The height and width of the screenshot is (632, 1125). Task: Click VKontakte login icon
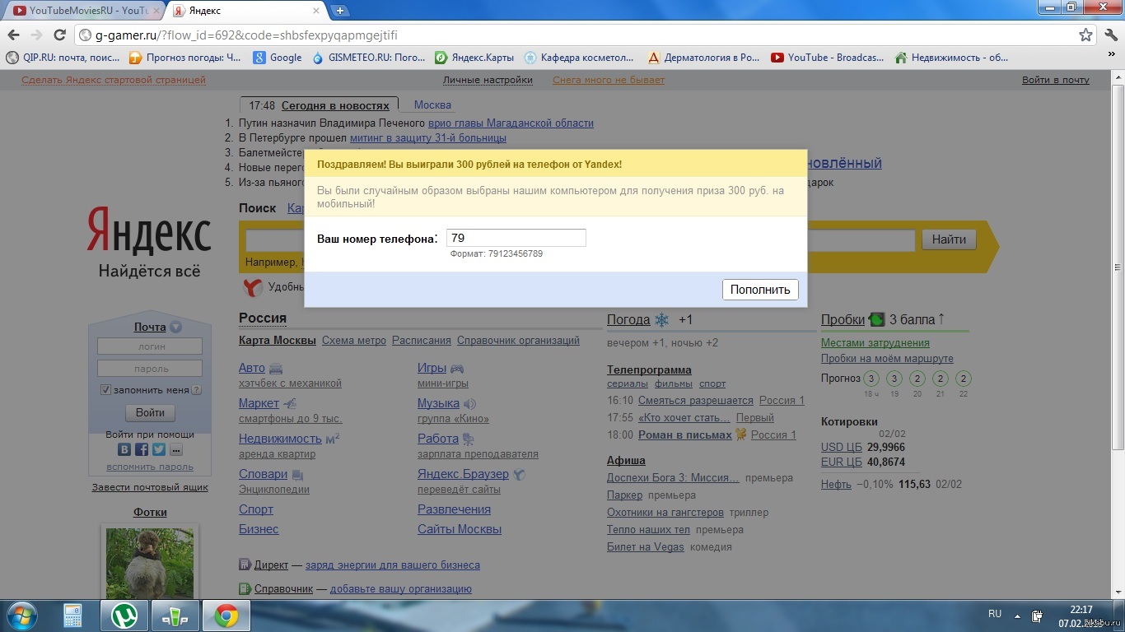coord(124,449)
